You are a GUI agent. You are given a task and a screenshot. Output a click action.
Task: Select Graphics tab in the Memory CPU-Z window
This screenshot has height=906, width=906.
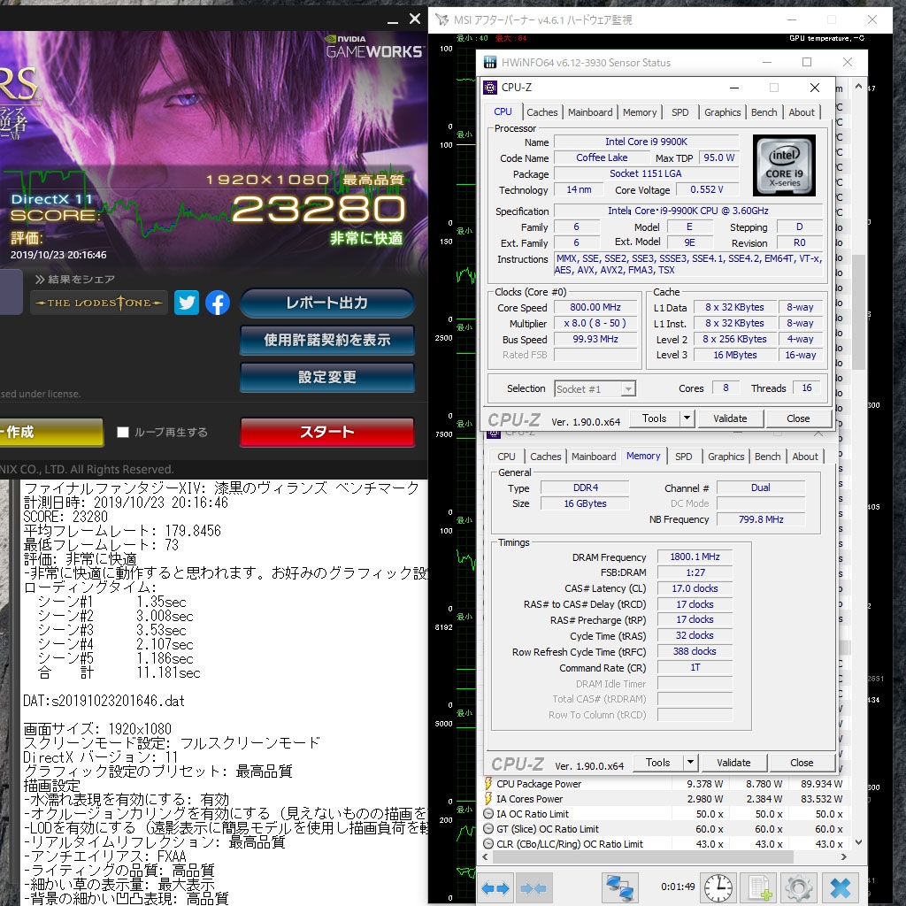click(x=726, y=457)
